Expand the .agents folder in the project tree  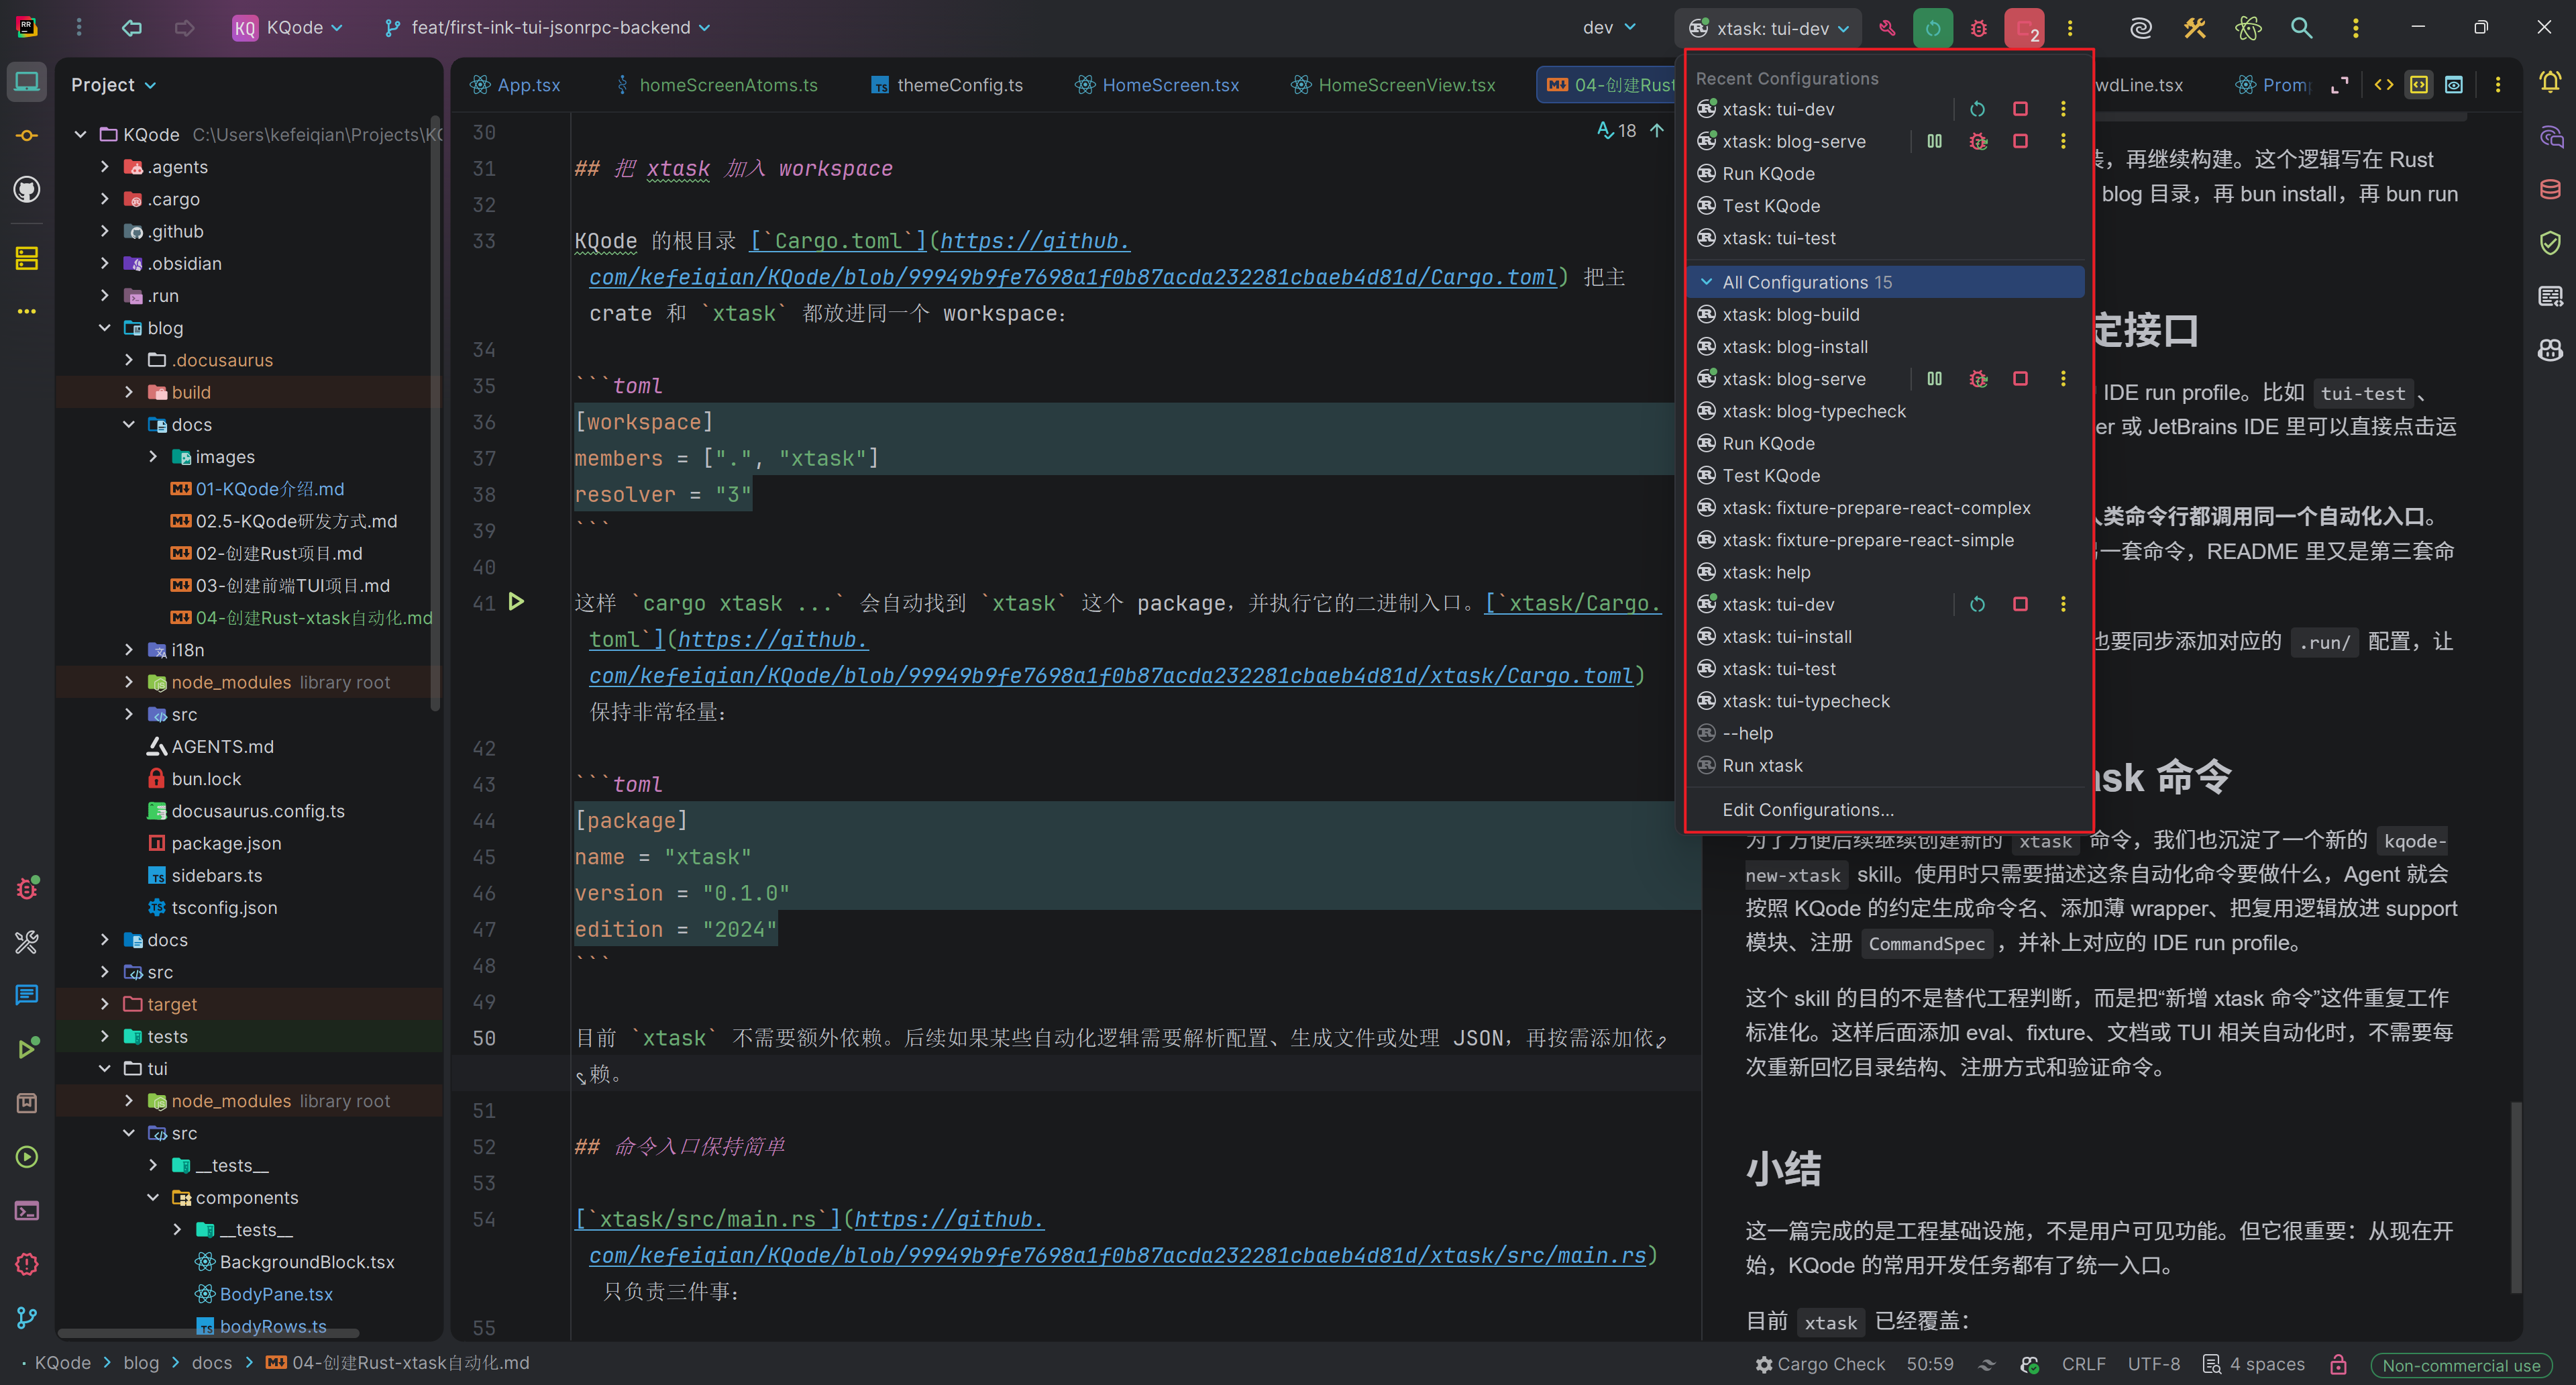point(105,167)
